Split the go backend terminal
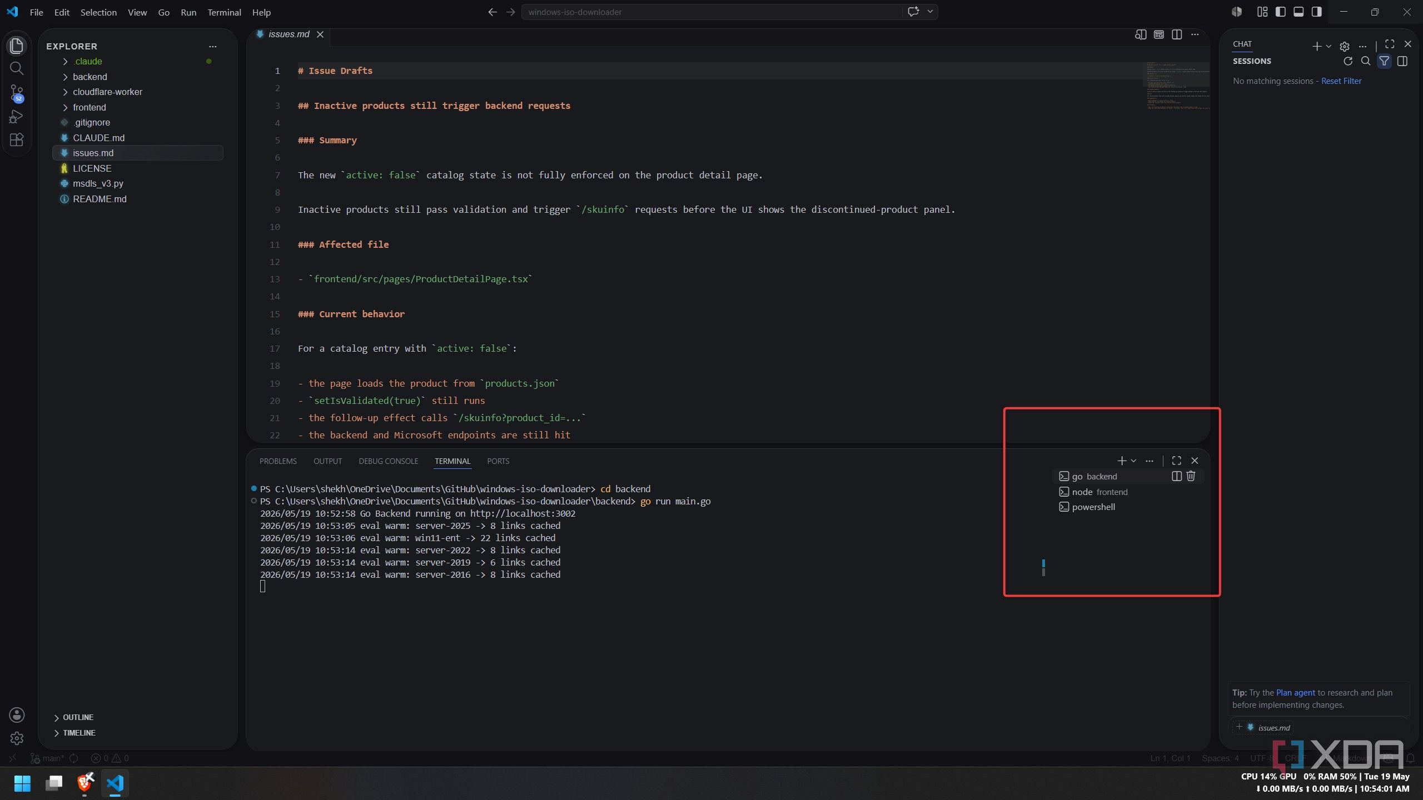 tap(1176, 476)
